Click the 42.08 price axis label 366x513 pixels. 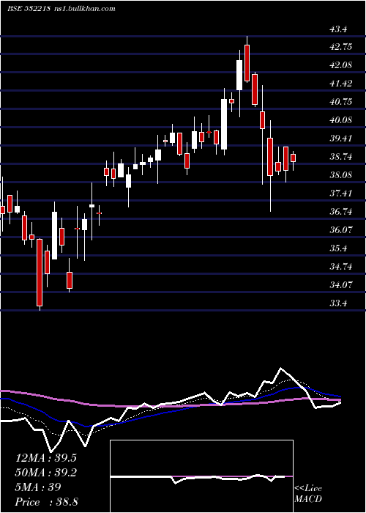(x=341, y=65)
